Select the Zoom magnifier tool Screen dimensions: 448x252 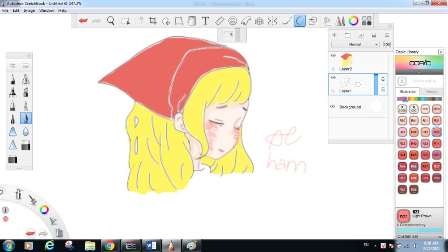point(111,21)
